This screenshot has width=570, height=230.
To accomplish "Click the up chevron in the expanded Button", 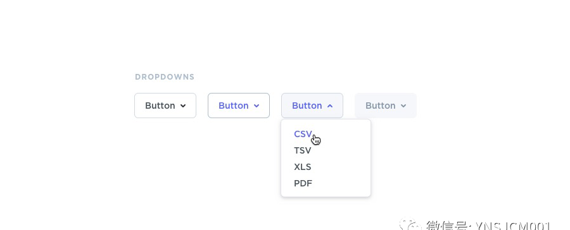I will click(330, 106).
